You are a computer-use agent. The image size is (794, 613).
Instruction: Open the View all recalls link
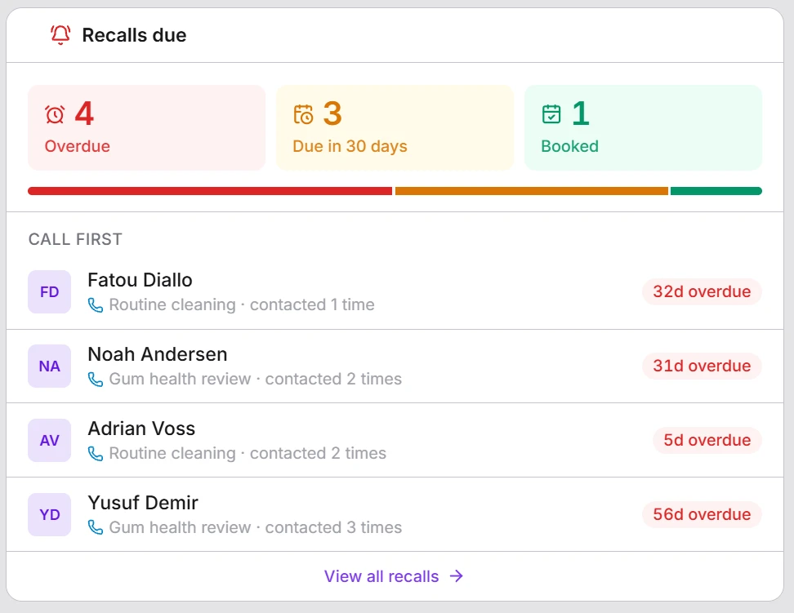394,576
